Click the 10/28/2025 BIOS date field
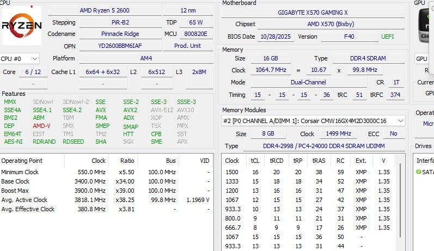434x251 pixels. point(276,36)
